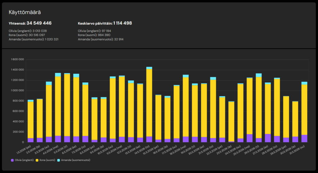The width and height of the screenshot is (318, 173).
Task: Click the 400 000 y-axis label
Action: [18, 122]
